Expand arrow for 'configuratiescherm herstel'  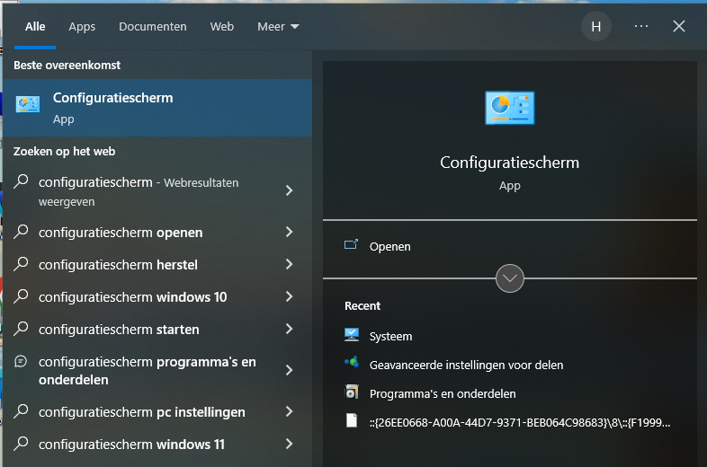pyautogui.click(x=289, y=264)
